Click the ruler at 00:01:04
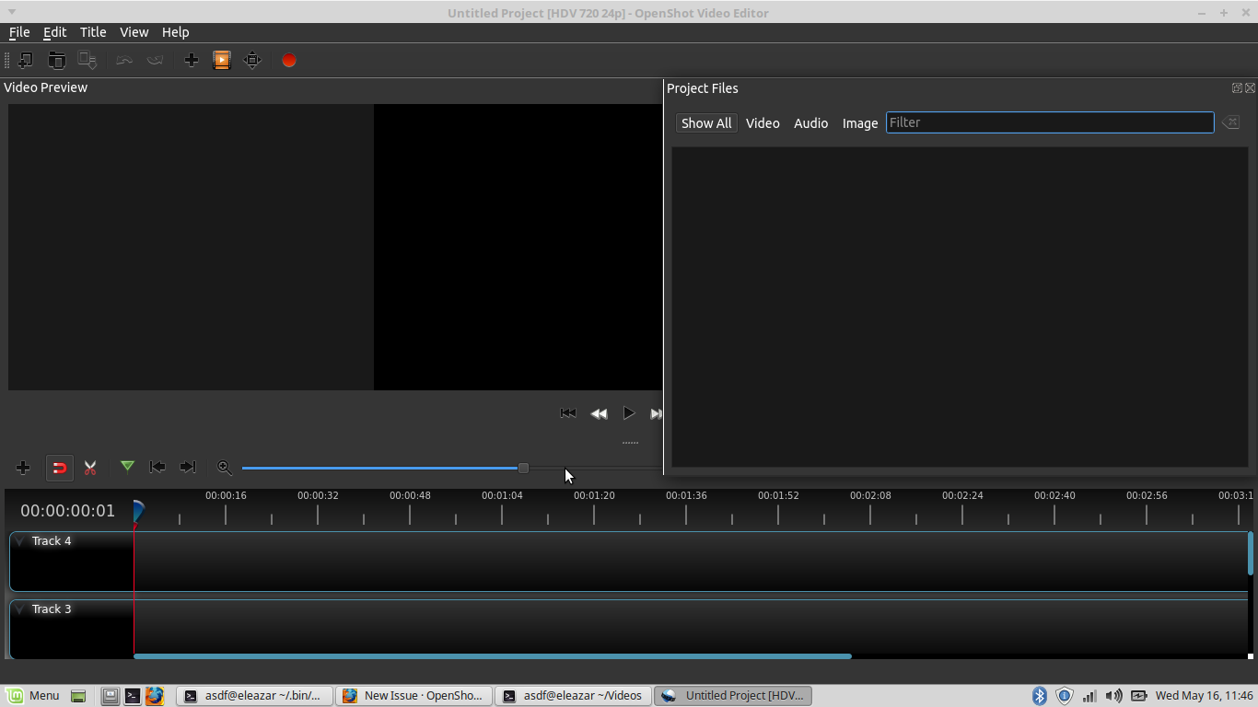This screenshot has width=1258, height=707. [502, 495]
